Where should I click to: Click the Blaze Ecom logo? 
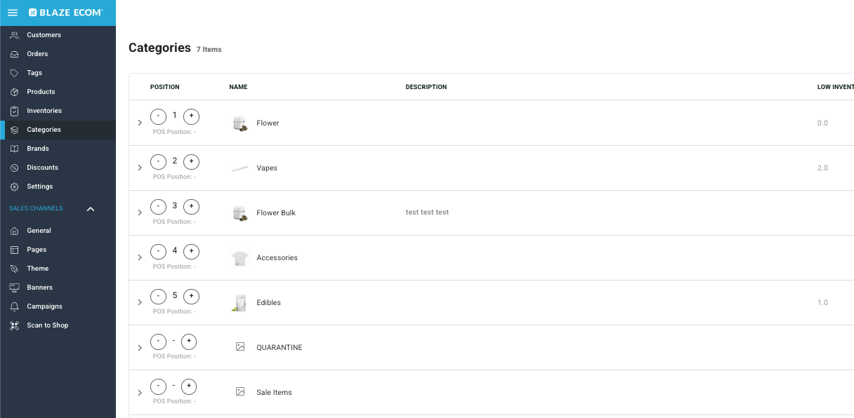65,13
